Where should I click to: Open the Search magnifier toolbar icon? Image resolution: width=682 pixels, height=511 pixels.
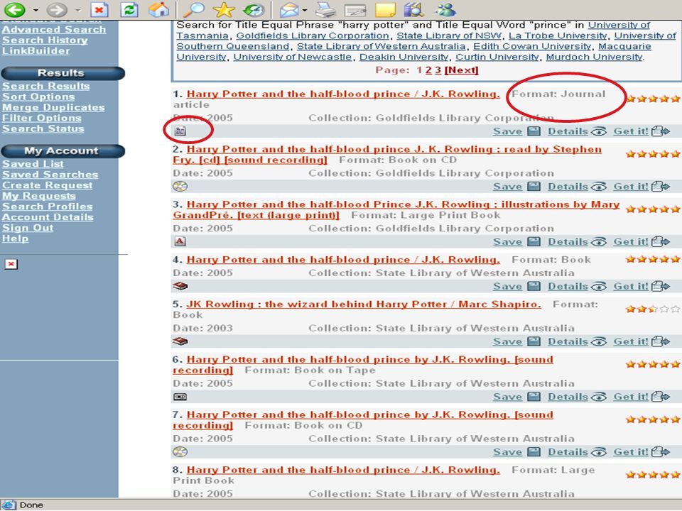pos(194,9)
